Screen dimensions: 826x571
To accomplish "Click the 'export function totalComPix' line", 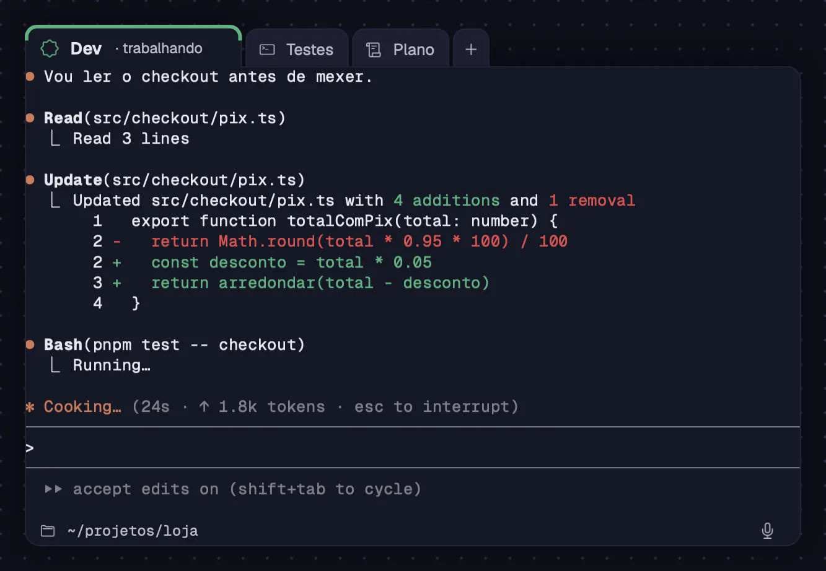I will point(325,220).
